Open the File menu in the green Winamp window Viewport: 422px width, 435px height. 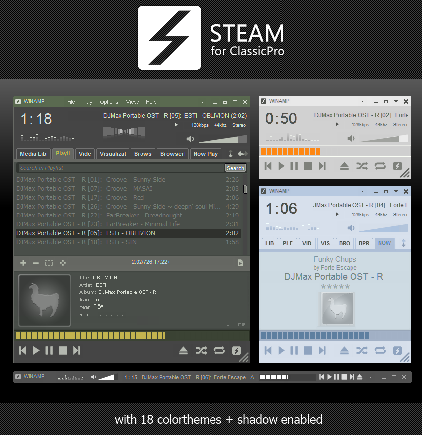pyautogui.click(x=71, y=102)
